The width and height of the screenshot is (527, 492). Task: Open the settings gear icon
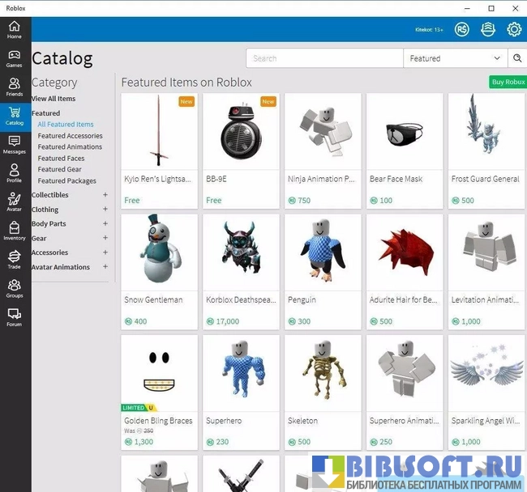point(514,30)
